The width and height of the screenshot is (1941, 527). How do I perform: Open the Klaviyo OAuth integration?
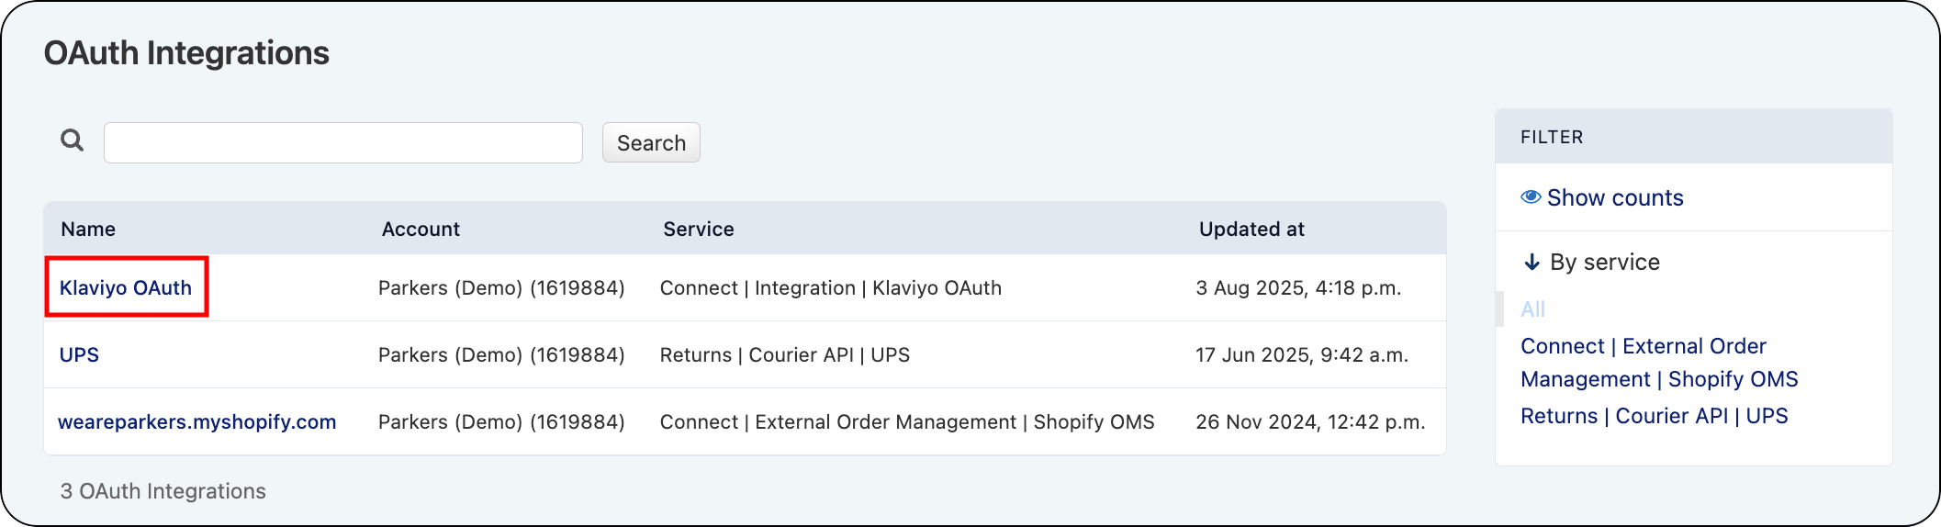coord(126,287)
